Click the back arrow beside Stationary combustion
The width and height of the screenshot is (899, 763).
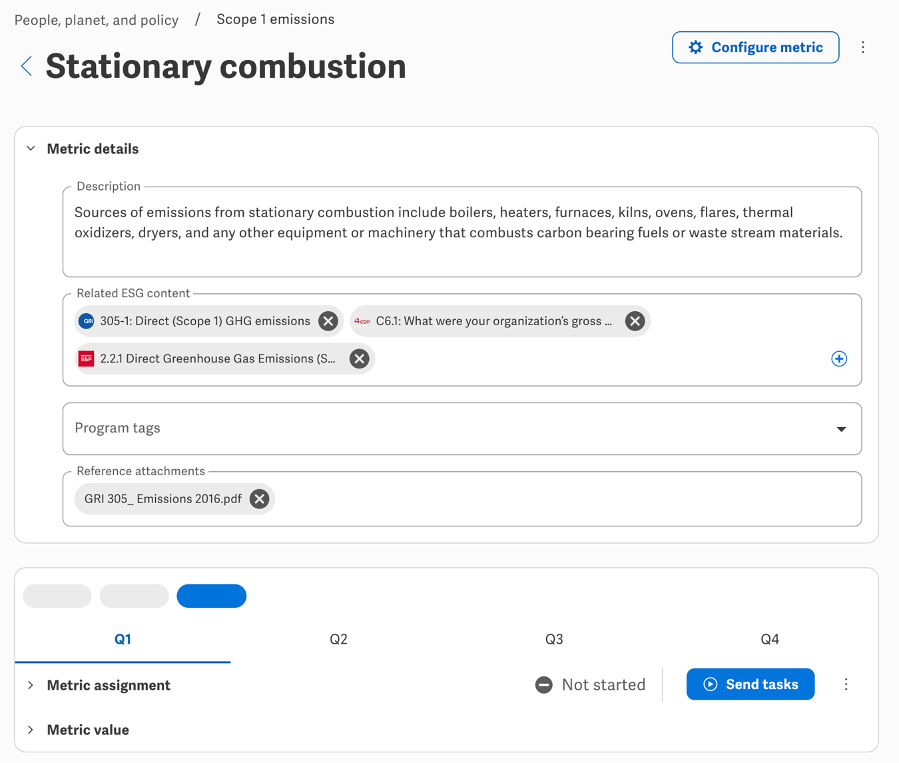click(27, 66)
